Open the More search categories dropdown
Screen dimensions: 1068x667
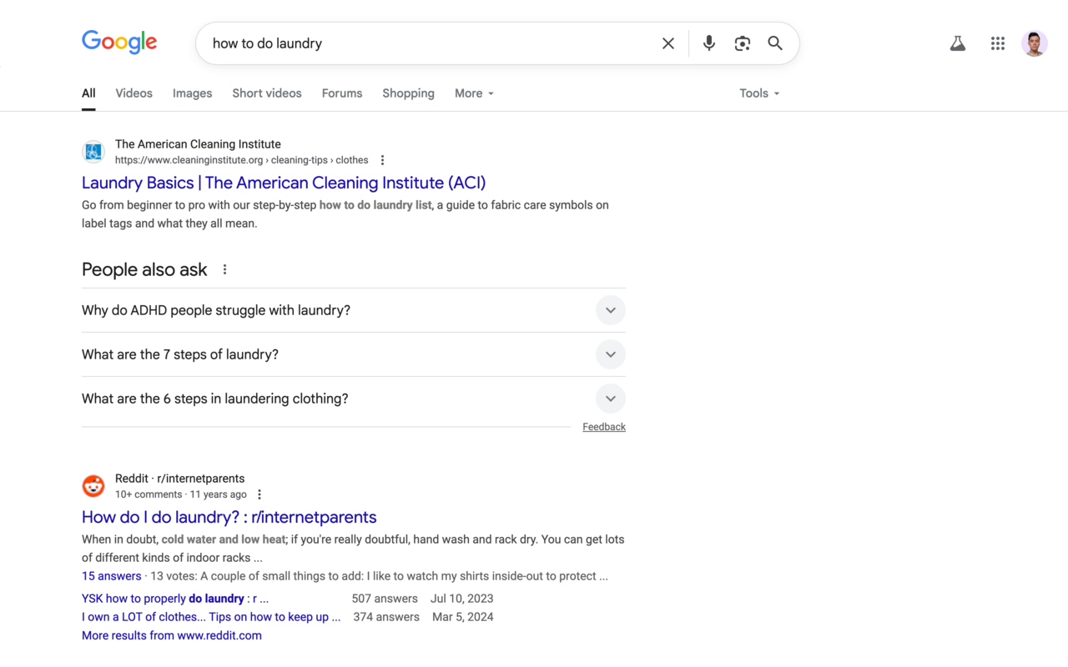click(473, 93)
